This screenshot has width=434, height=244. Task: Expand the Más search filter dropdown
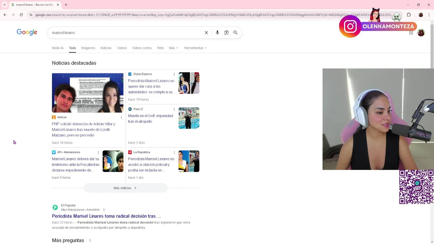(x=173, y=48)
